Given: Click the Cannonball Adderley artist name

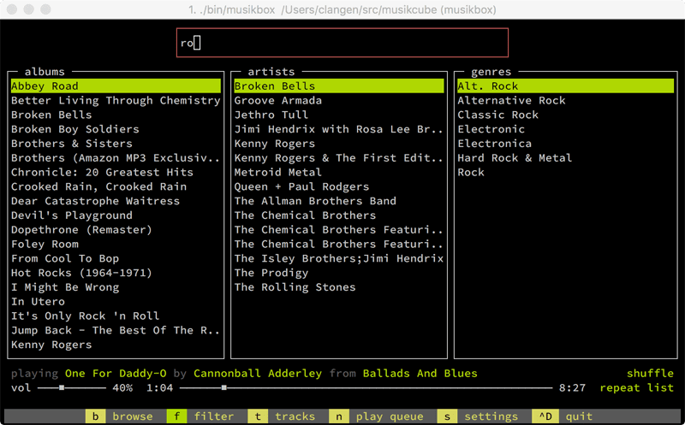Looking at the screenshot, I should point(258,374).
